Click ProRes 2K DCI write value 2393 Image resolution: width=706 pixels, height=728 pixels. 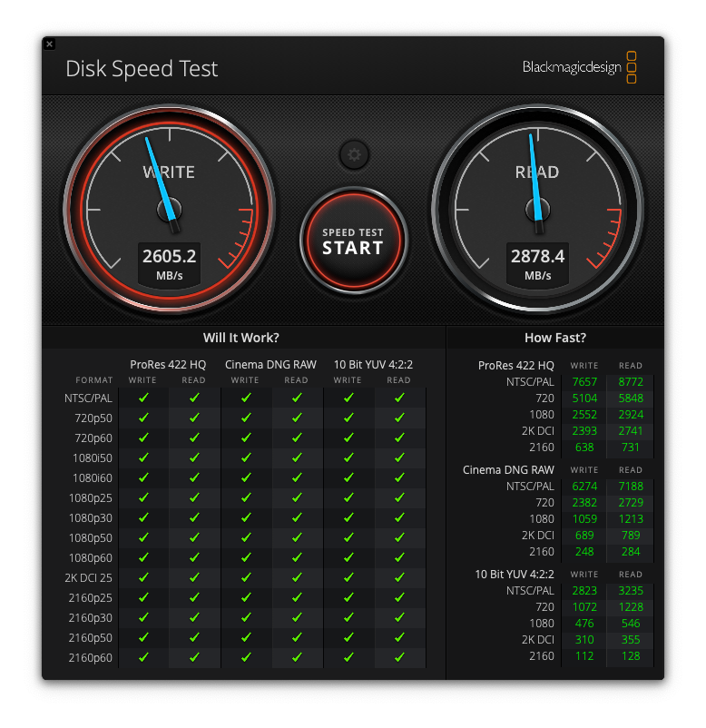tap(584, 431)
